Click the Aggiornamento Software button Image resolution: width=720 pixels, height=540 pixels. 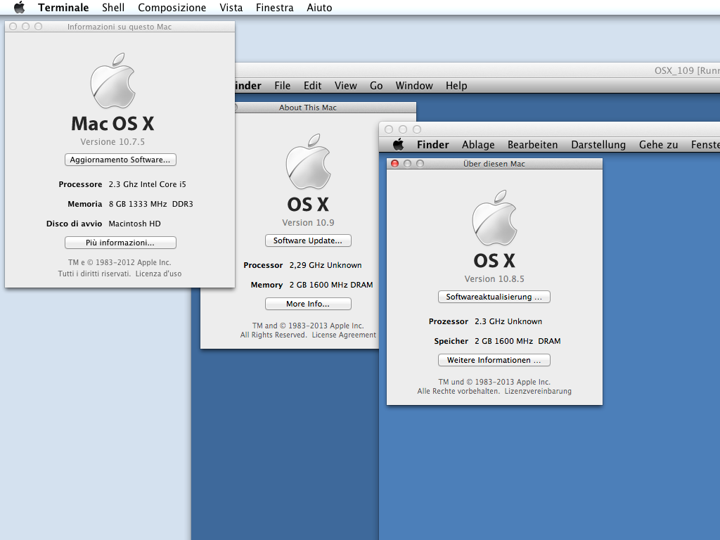pos(120,160)
